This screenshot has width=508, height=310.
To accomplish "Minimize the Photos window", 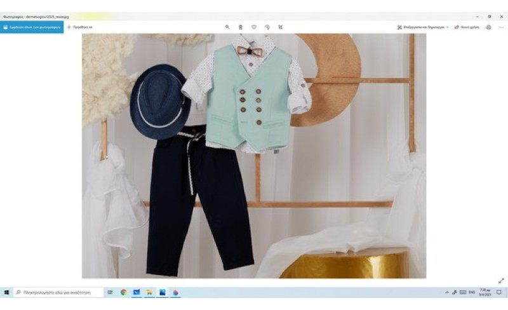I will pos(478,17).
